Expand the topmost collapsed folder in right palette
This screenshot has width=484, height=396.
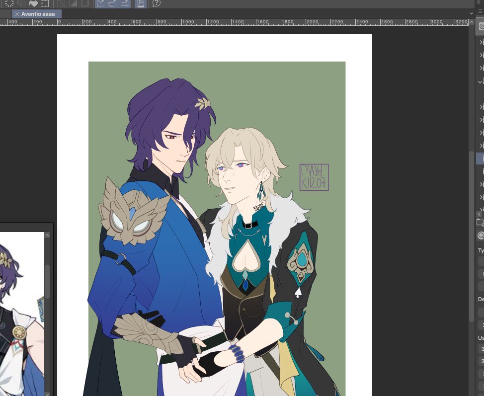(481, 42)
